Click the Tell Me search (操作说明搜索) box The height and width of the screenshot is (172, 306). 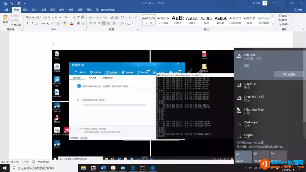106,10
